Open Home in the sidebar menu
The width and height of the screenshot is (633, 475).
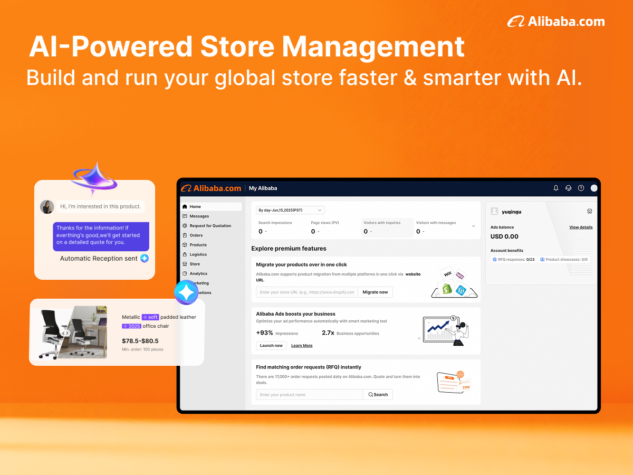pos(211,207)
